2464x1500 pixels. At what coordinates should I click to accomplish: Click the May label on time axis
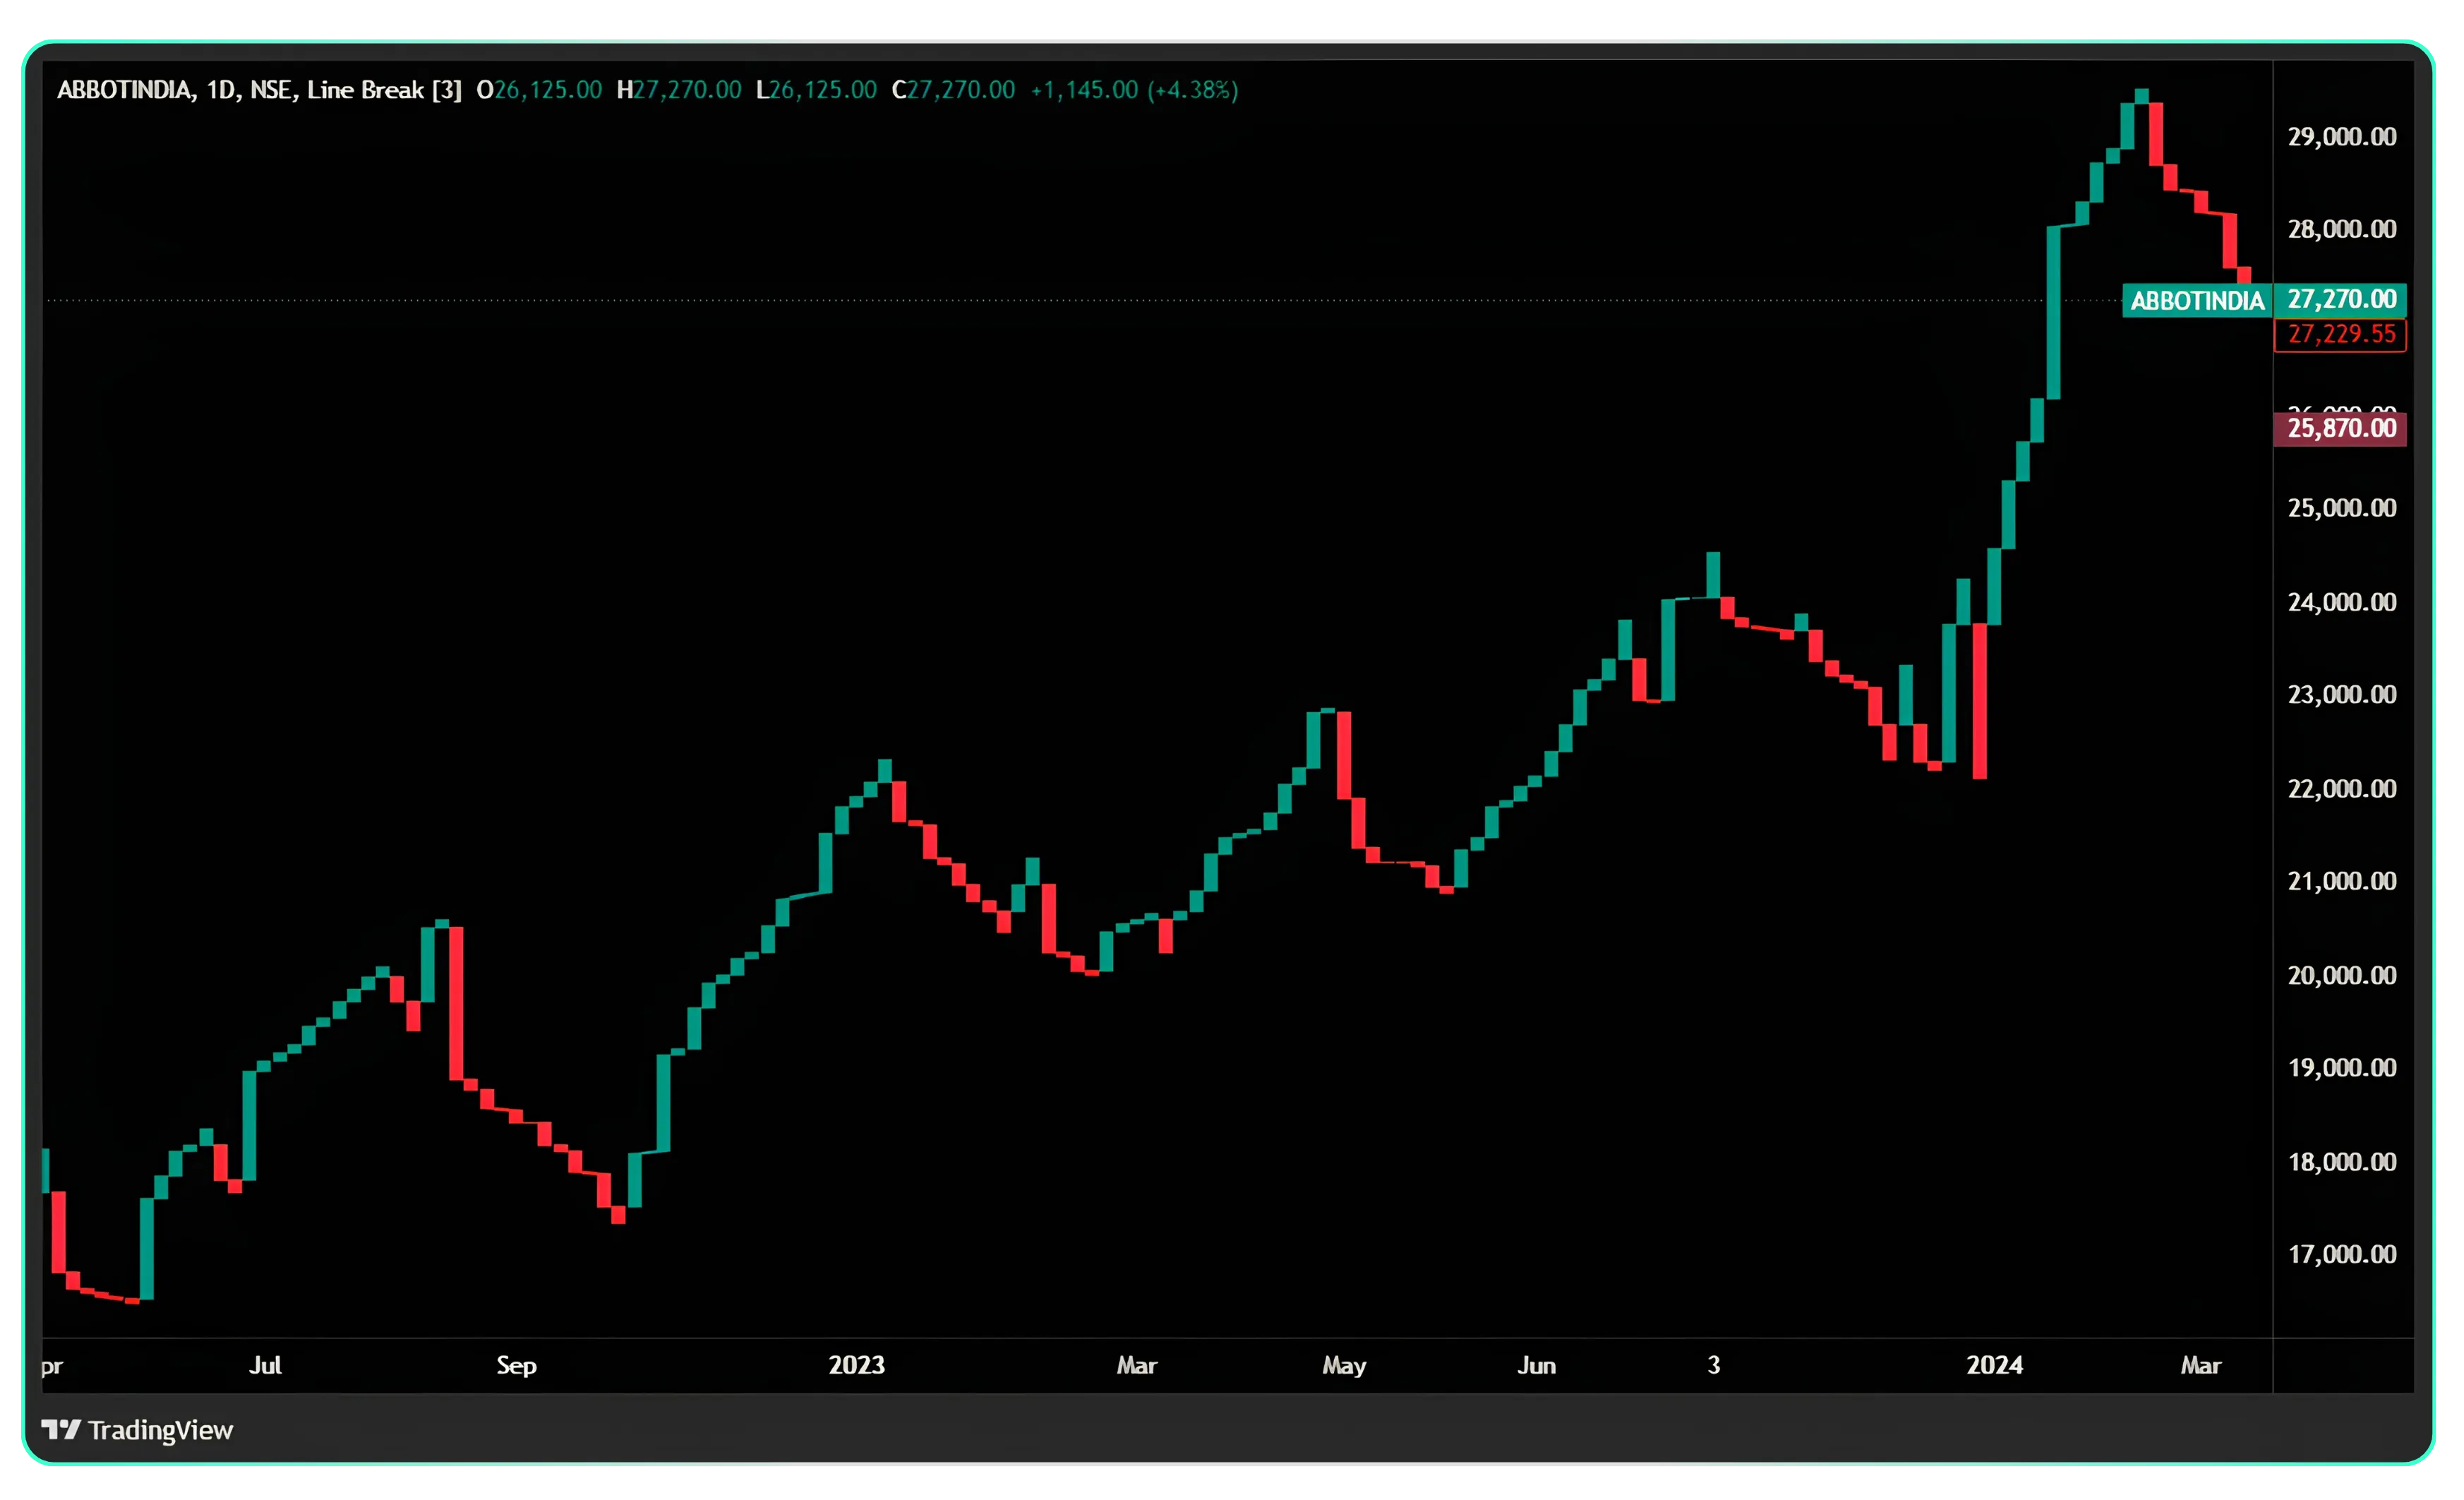pos(1343,1366)
